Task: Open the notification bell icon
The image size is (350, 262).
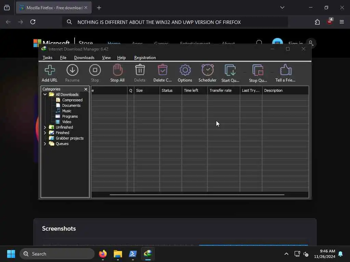Action: (x=341, y=254)
